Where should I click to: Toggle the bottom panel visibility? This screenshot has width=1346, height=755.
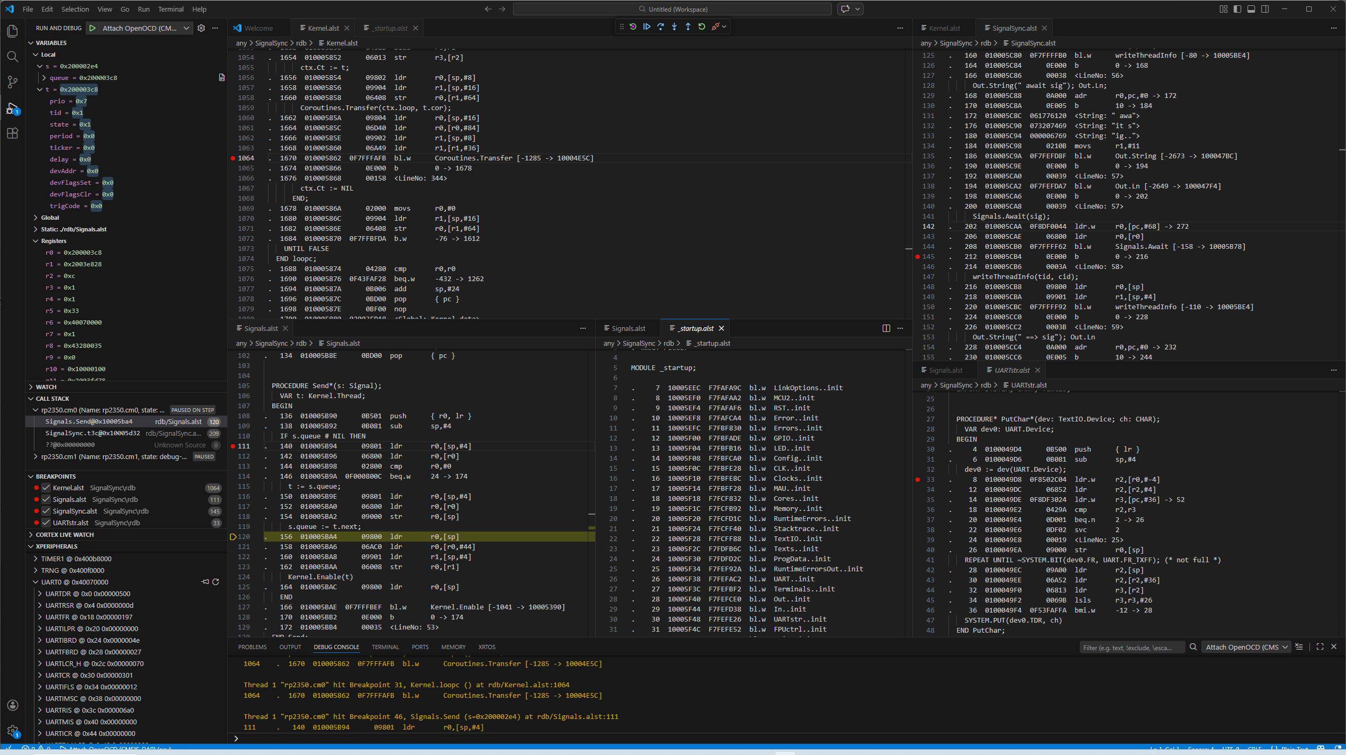click(x=1251, y=9)
